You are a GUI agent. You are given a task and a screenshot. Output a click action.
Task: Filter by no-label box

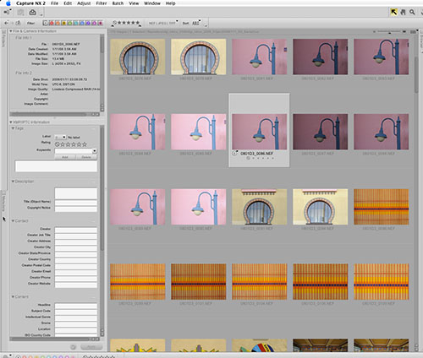tap(46, 23)
